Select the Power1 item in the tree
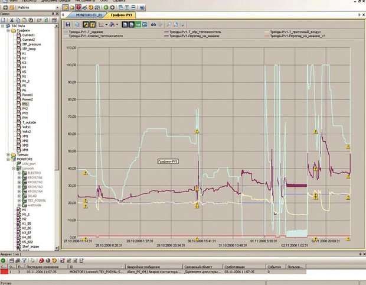366x285 pixels. (28, 95)
